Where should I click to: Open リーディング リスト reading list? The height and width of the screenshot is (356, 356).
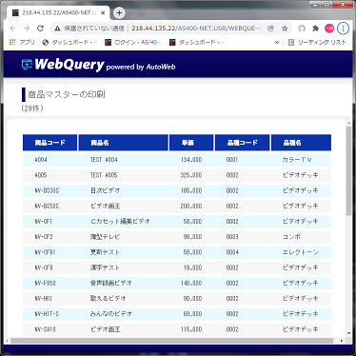[317, 42]
